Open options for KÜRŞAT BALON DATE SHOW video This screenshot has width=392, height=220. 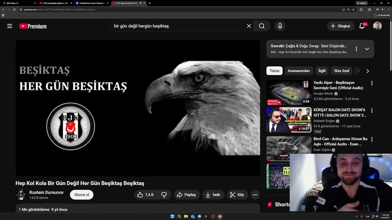372,110
